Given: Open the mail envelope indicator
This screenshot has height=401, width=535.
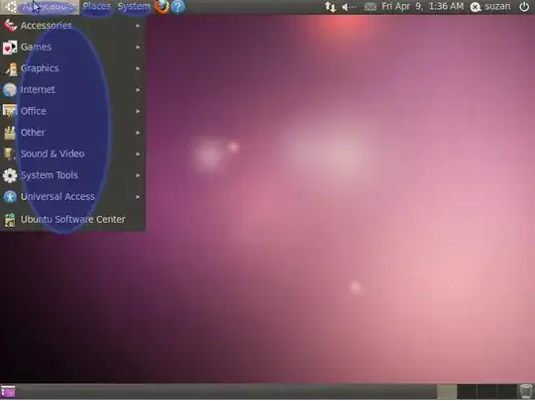Looking at the screenshot, I should [370, 7].
